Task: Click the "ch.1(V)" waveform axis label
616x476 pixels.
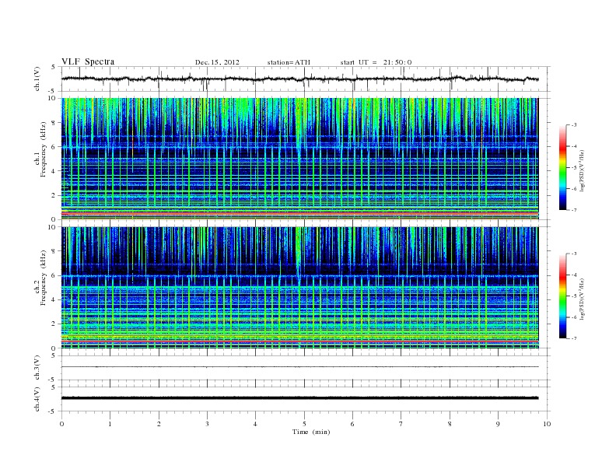Action: click(x=37, y=79)
